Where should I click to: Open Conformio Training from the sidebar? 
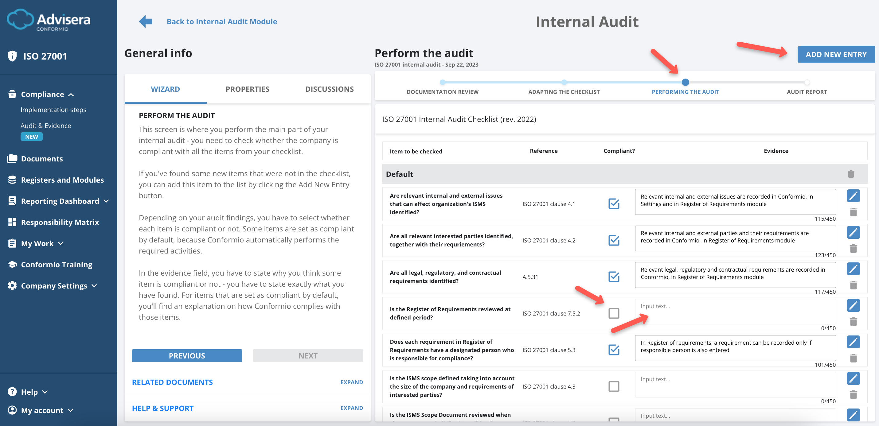pyautogui.click(x=56, y=264)
